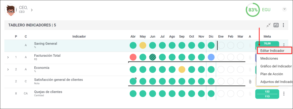293x109 pixels.
Task: Choose Plan de Acción menu entry
Action: click(272, 74)
